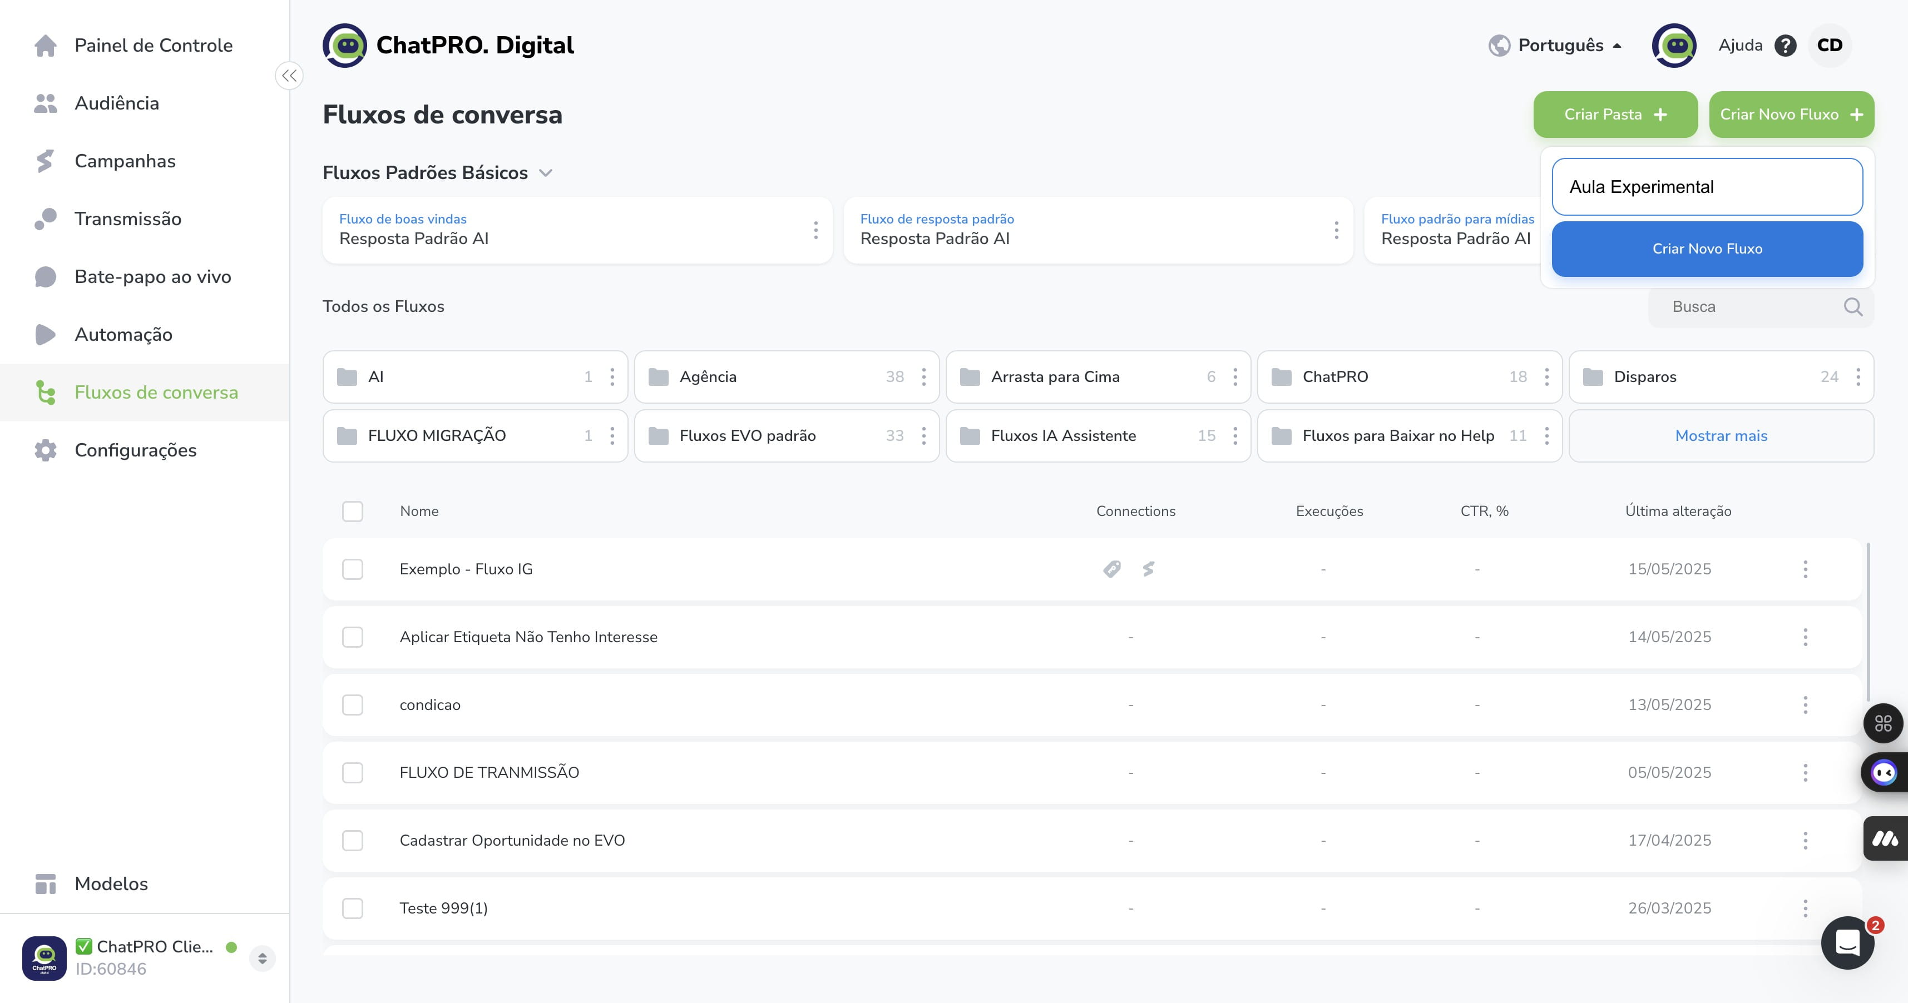
Task: Collapse the sidebar with double-chevron icon
Action: click(289, 76)
